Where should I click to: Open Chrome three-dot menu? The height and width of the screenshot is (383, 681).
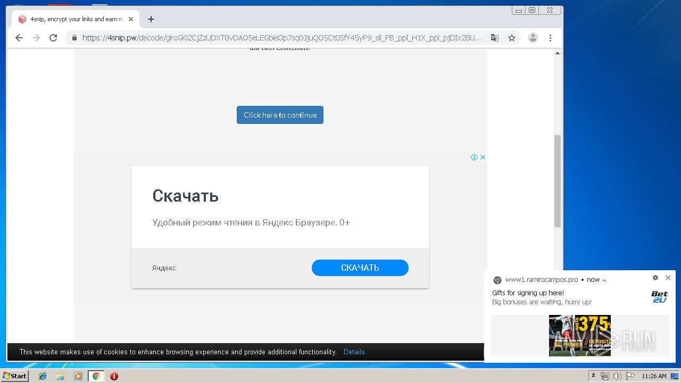click(x=550, y=38)
